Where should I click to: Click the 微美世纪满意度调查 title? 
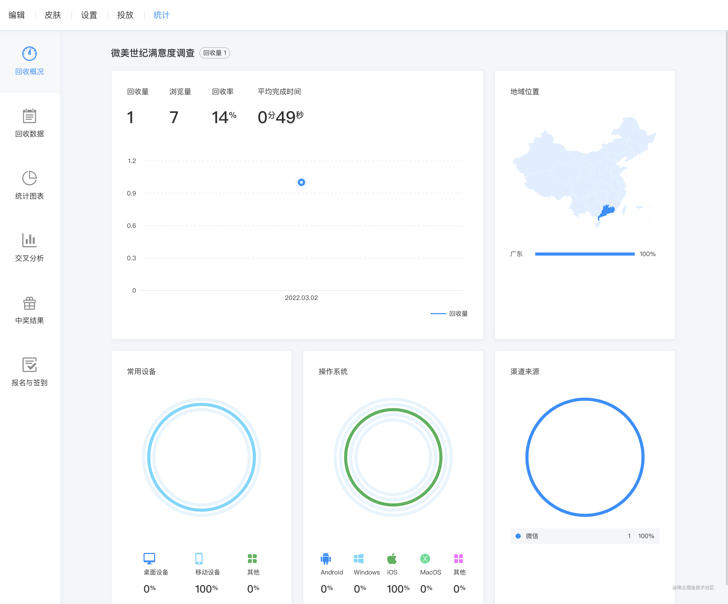pyautogui.click(x=153, y=53)
